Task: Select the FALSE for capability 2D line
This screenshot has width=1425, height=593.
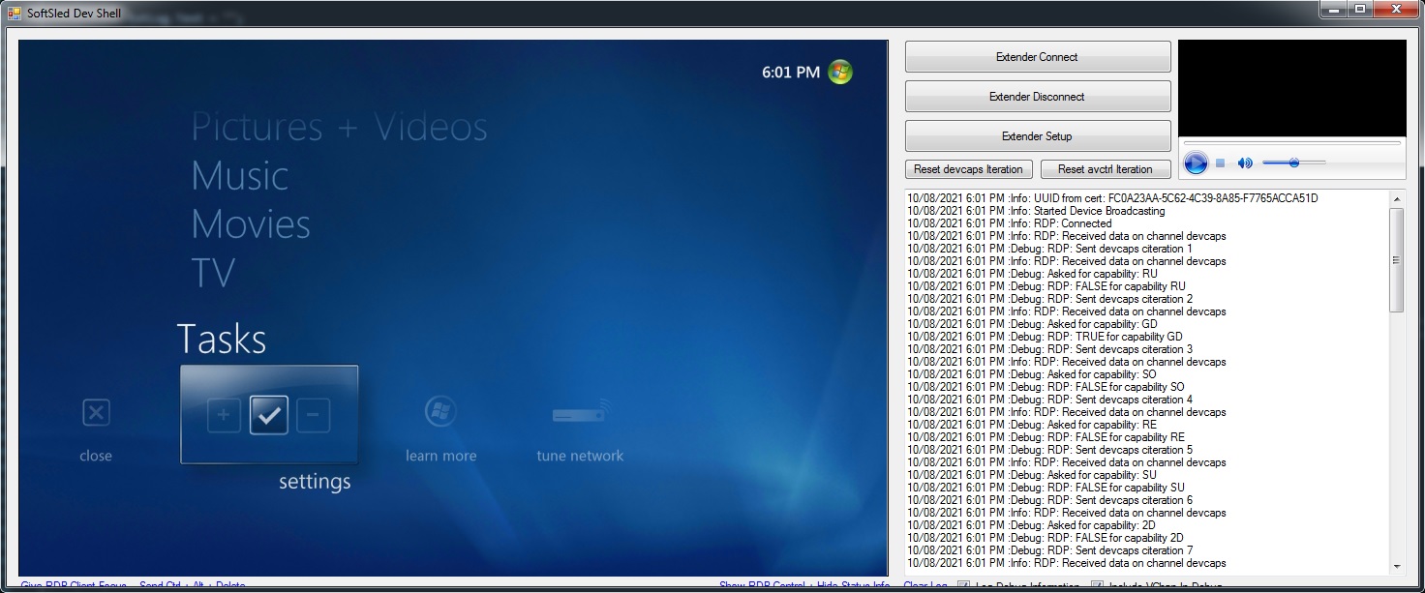Action: point(1046,538)
